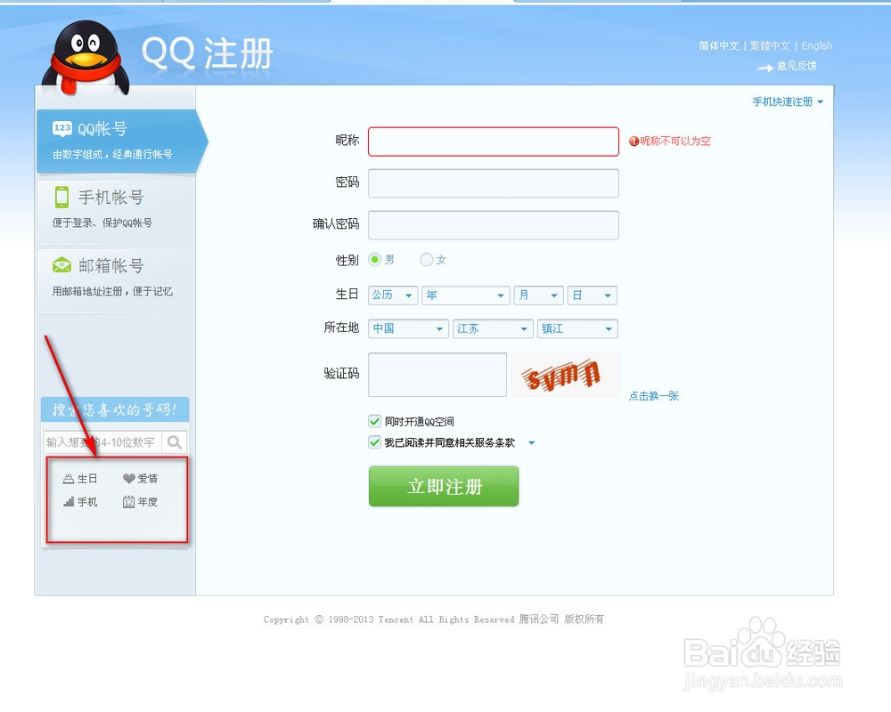Click the green 立即注册 button
This screenshot has width=891, height=712.
[443, 487]
